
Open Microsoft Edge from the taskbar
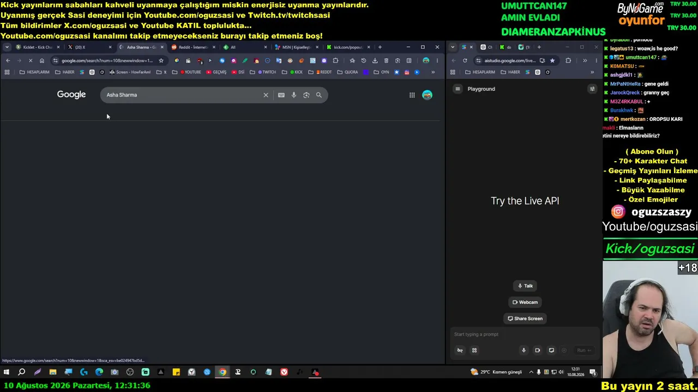coord(99,372)
